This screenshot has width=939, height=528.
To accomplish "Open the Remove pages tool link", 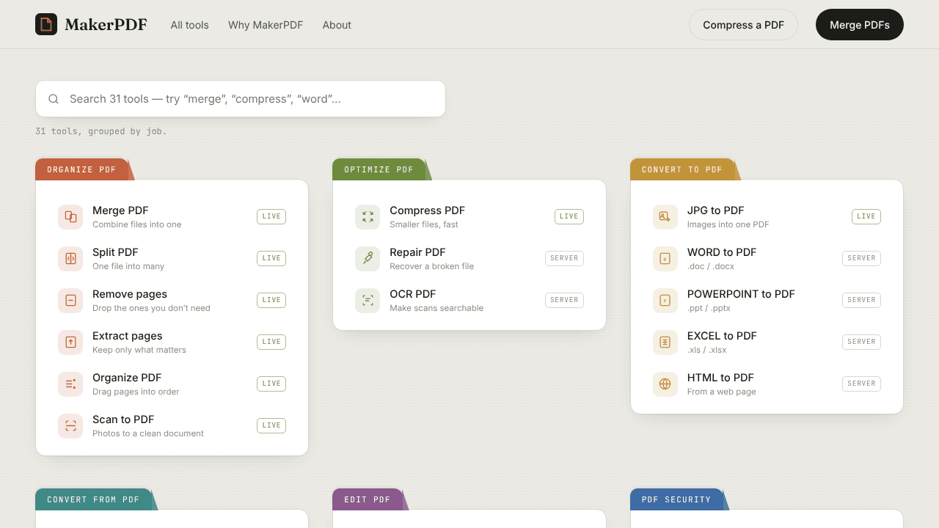I will (x=130, y=294).
